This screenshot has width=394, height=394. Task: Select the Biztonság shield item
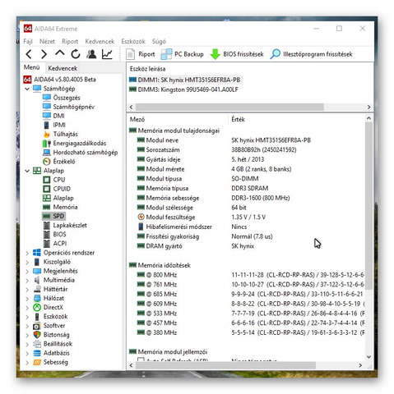[x=51, y=335]
